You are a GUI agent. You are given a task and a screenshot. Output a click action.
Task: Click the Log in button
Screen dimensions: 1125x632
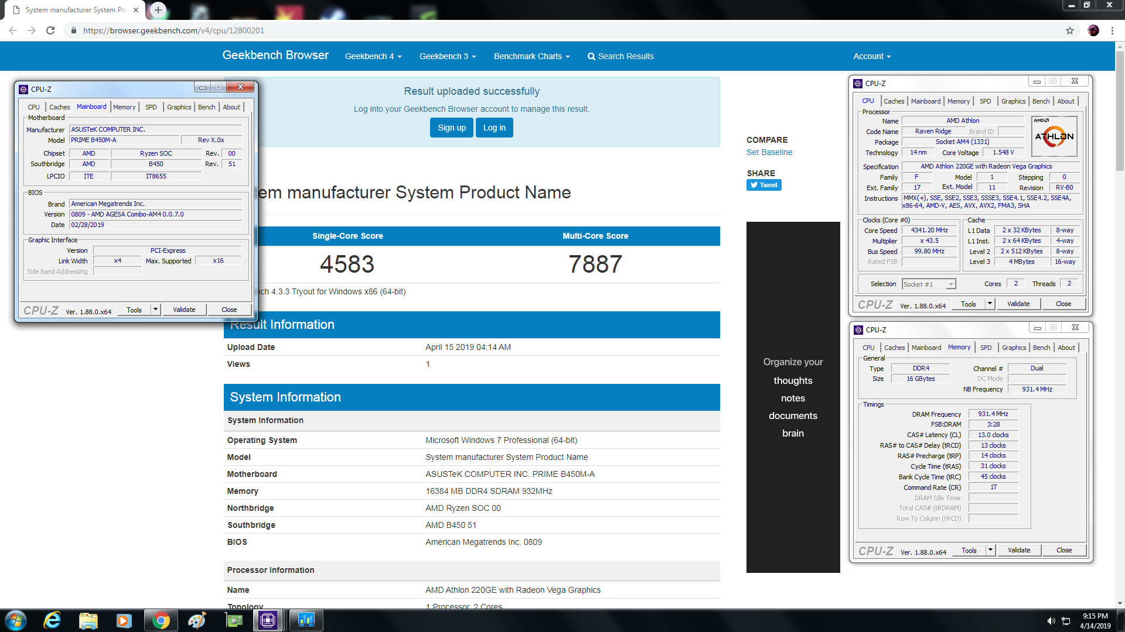tap(495, 128)
